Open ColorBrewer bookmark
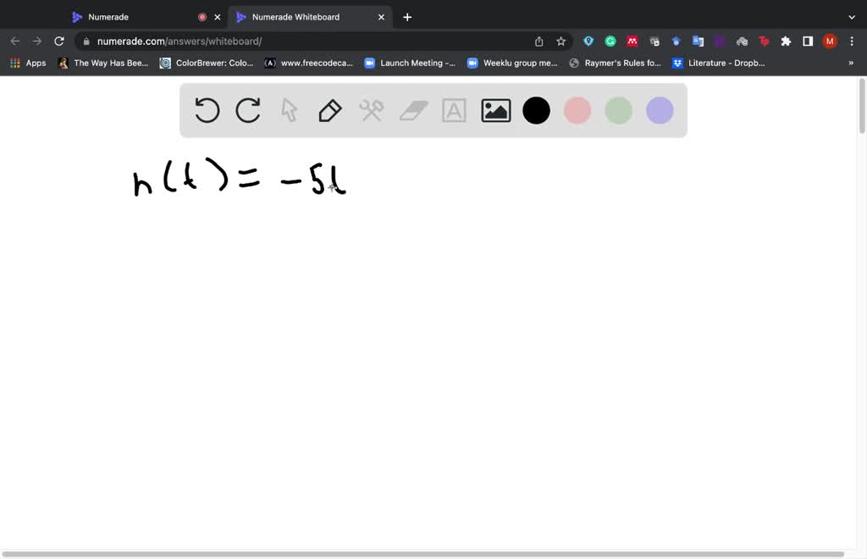Viewport: 867px width, 559px height. pyautogui.click(x=207, y=63)
